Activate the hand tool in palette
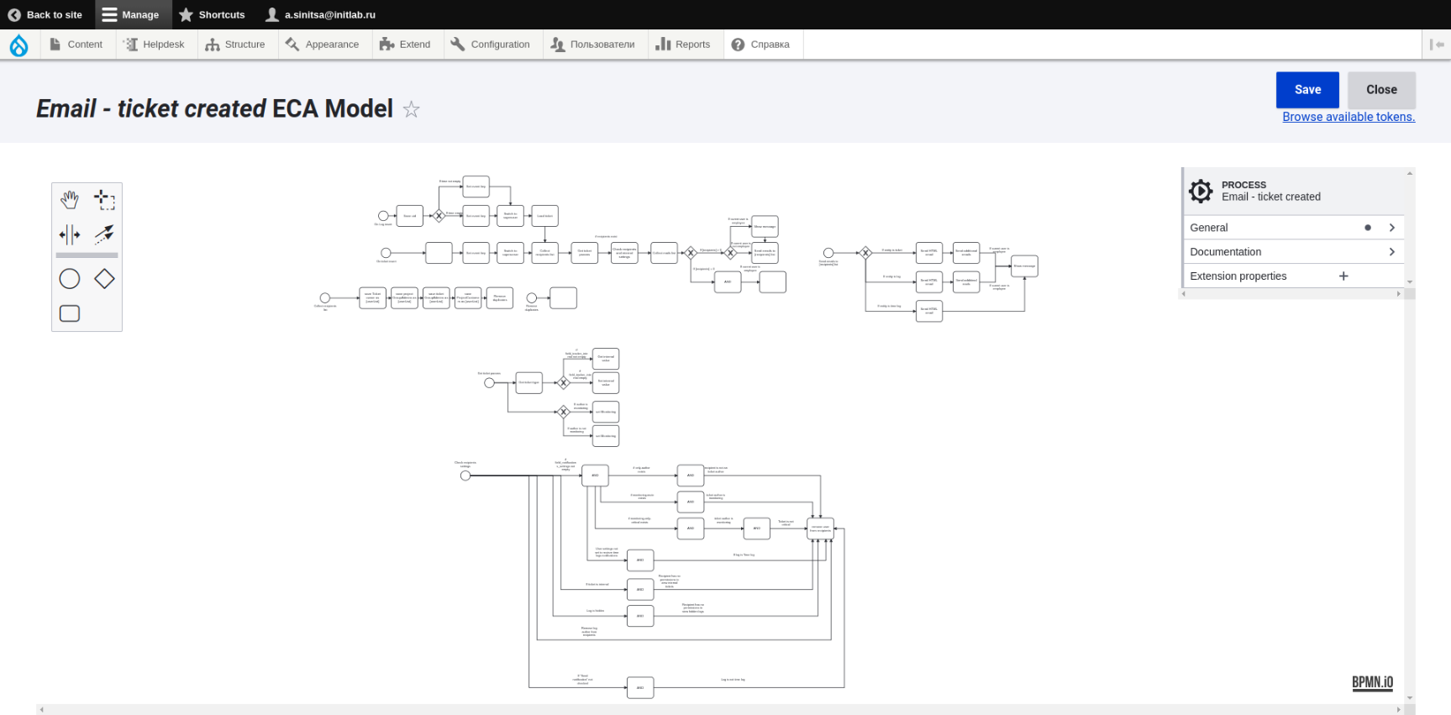1451x715 pixels. coord(70,199)
